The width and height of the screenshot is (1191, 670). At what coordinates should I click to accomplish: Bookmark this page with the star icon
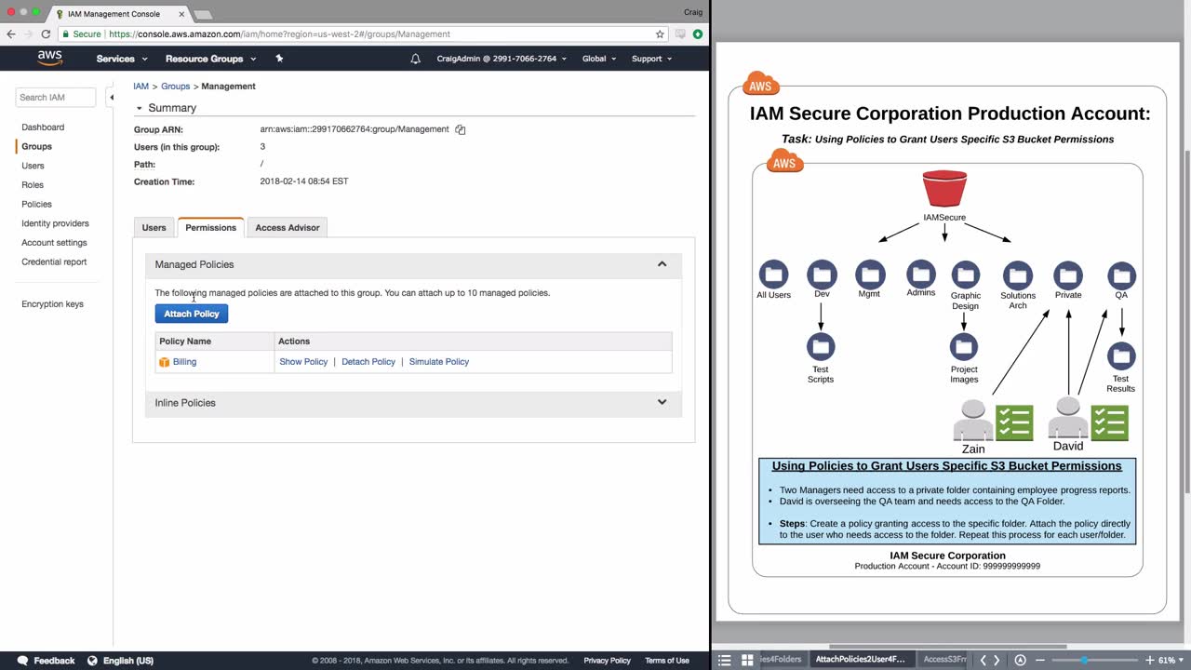click(660, 34)
